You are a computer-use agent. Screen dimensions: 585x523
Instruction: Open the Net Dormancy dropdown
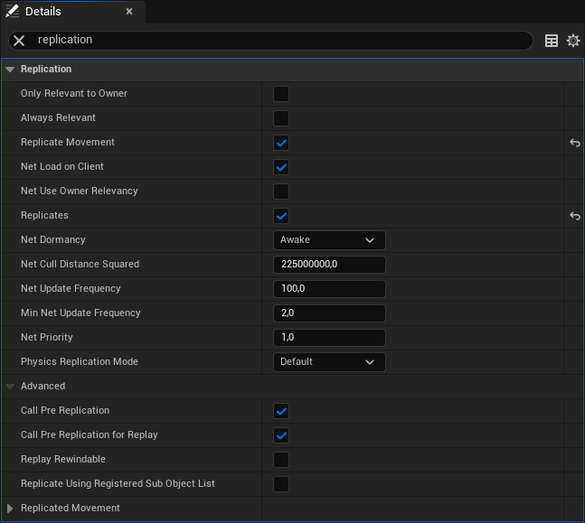pyautogui.click(x=329, y=240)
